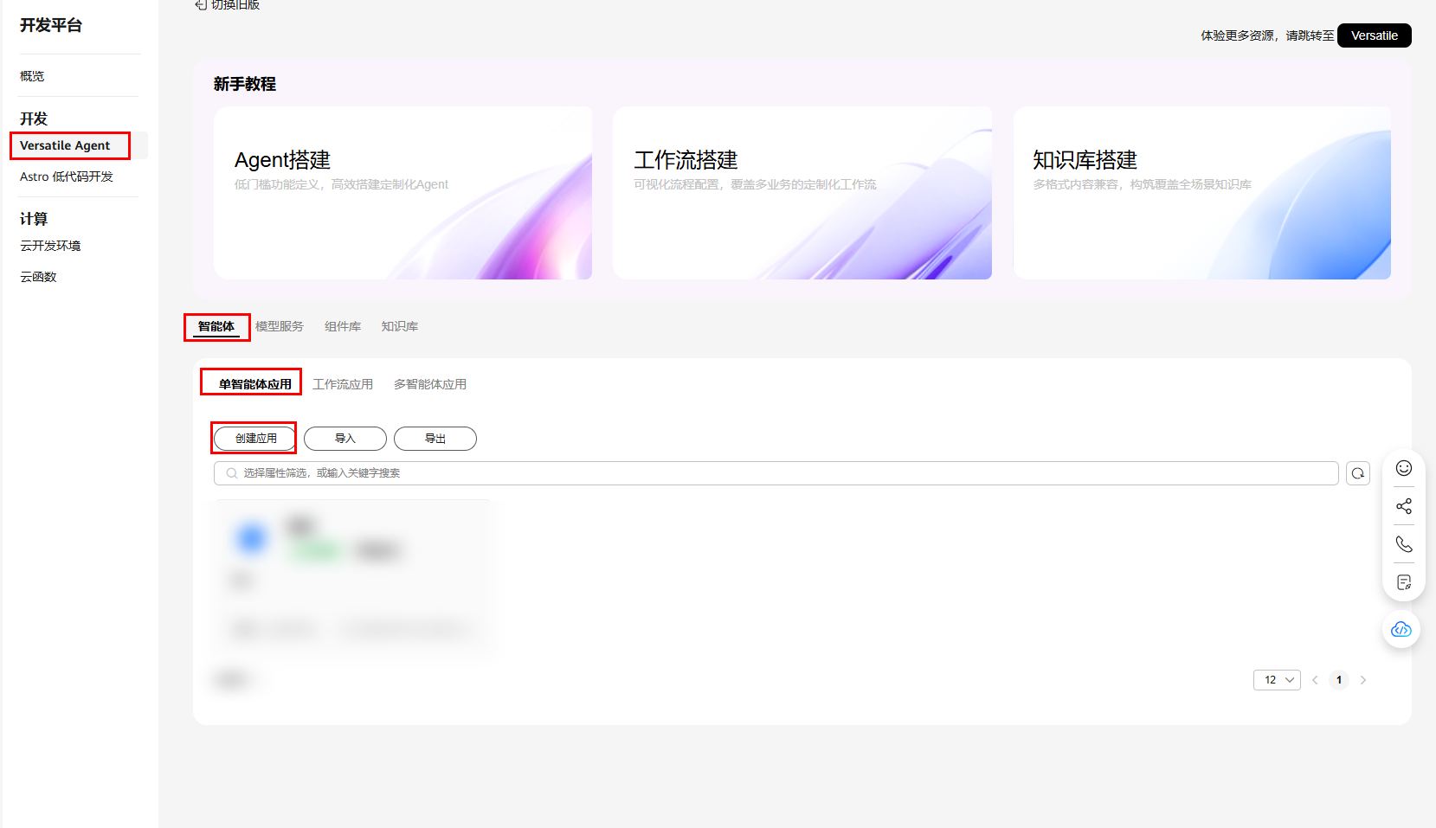
Task: Click the attribute filter search input field
Action: (779, 473)
